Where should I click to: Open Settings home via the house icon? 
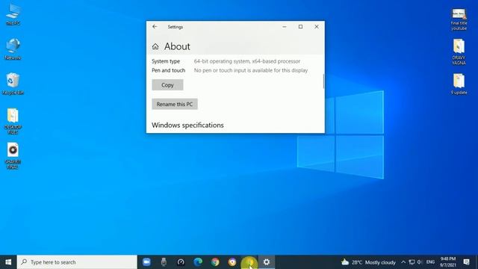[155, 46]
